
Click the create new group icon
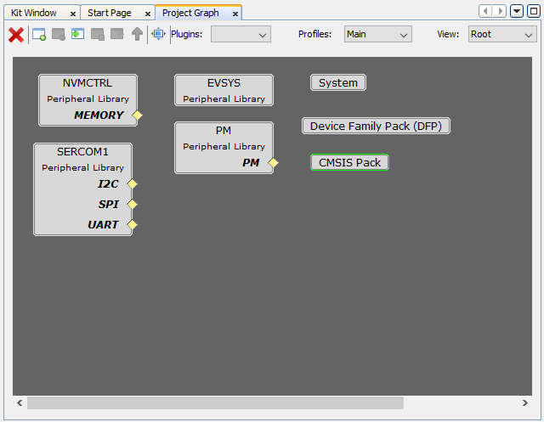38,35
